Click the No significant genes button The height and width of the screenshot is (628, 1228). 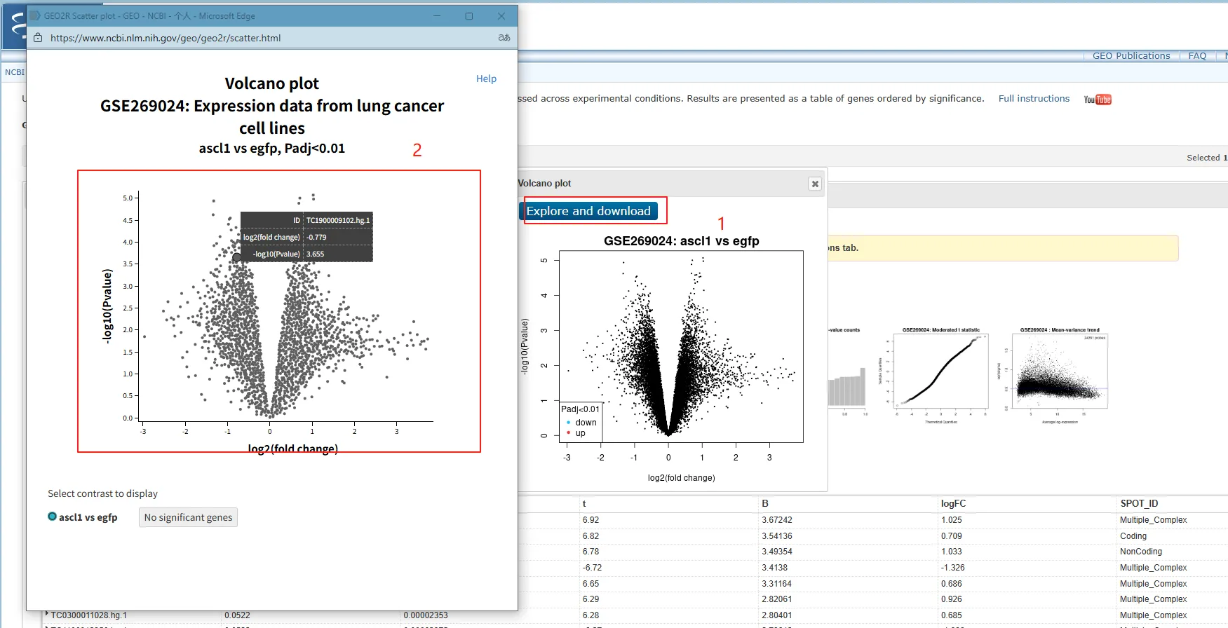click(x=188, y=517)
